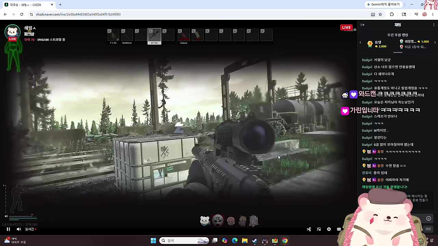Open Task View from the taskbar
Screen dimensions: 438x246
pos(215,241)
